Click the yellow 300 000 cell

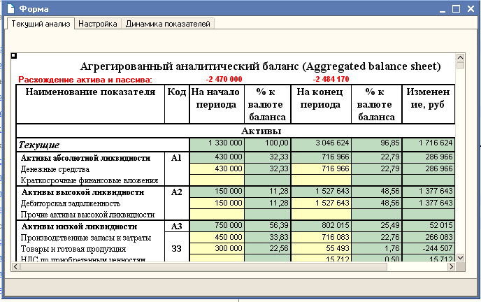[x=217, y=249]
